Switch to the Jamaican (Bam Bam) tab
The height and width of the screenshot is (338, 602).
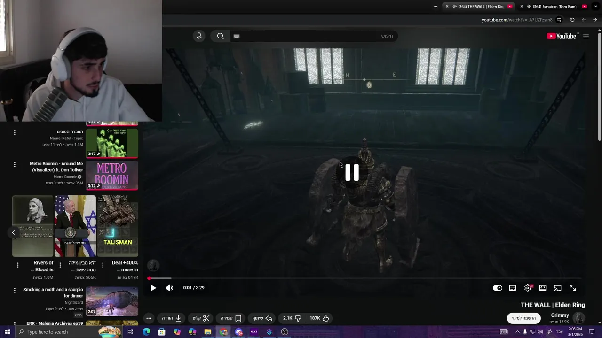tap(554, 7)
